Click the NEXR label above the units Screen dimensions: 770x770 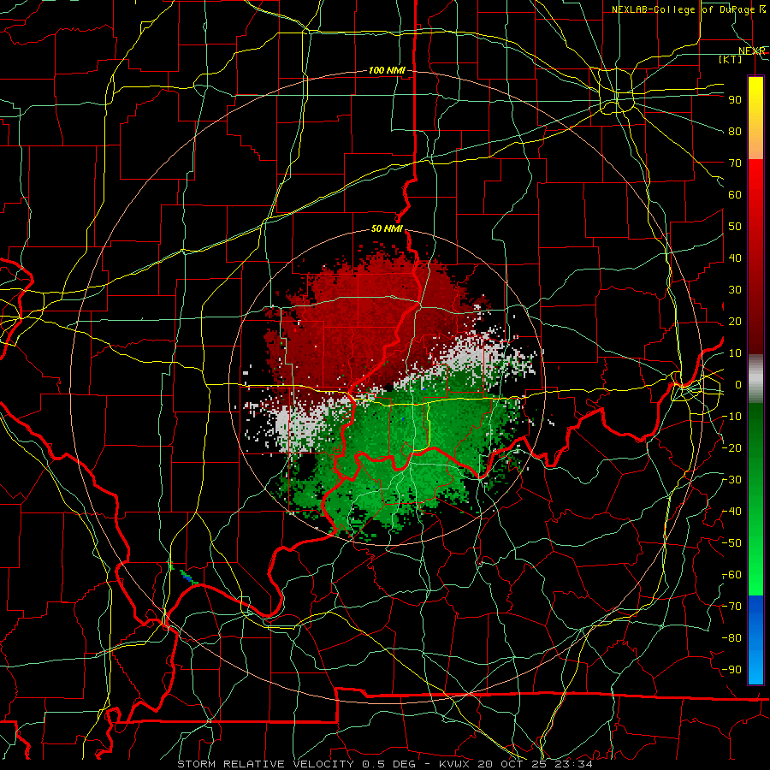tap(752, 51)
